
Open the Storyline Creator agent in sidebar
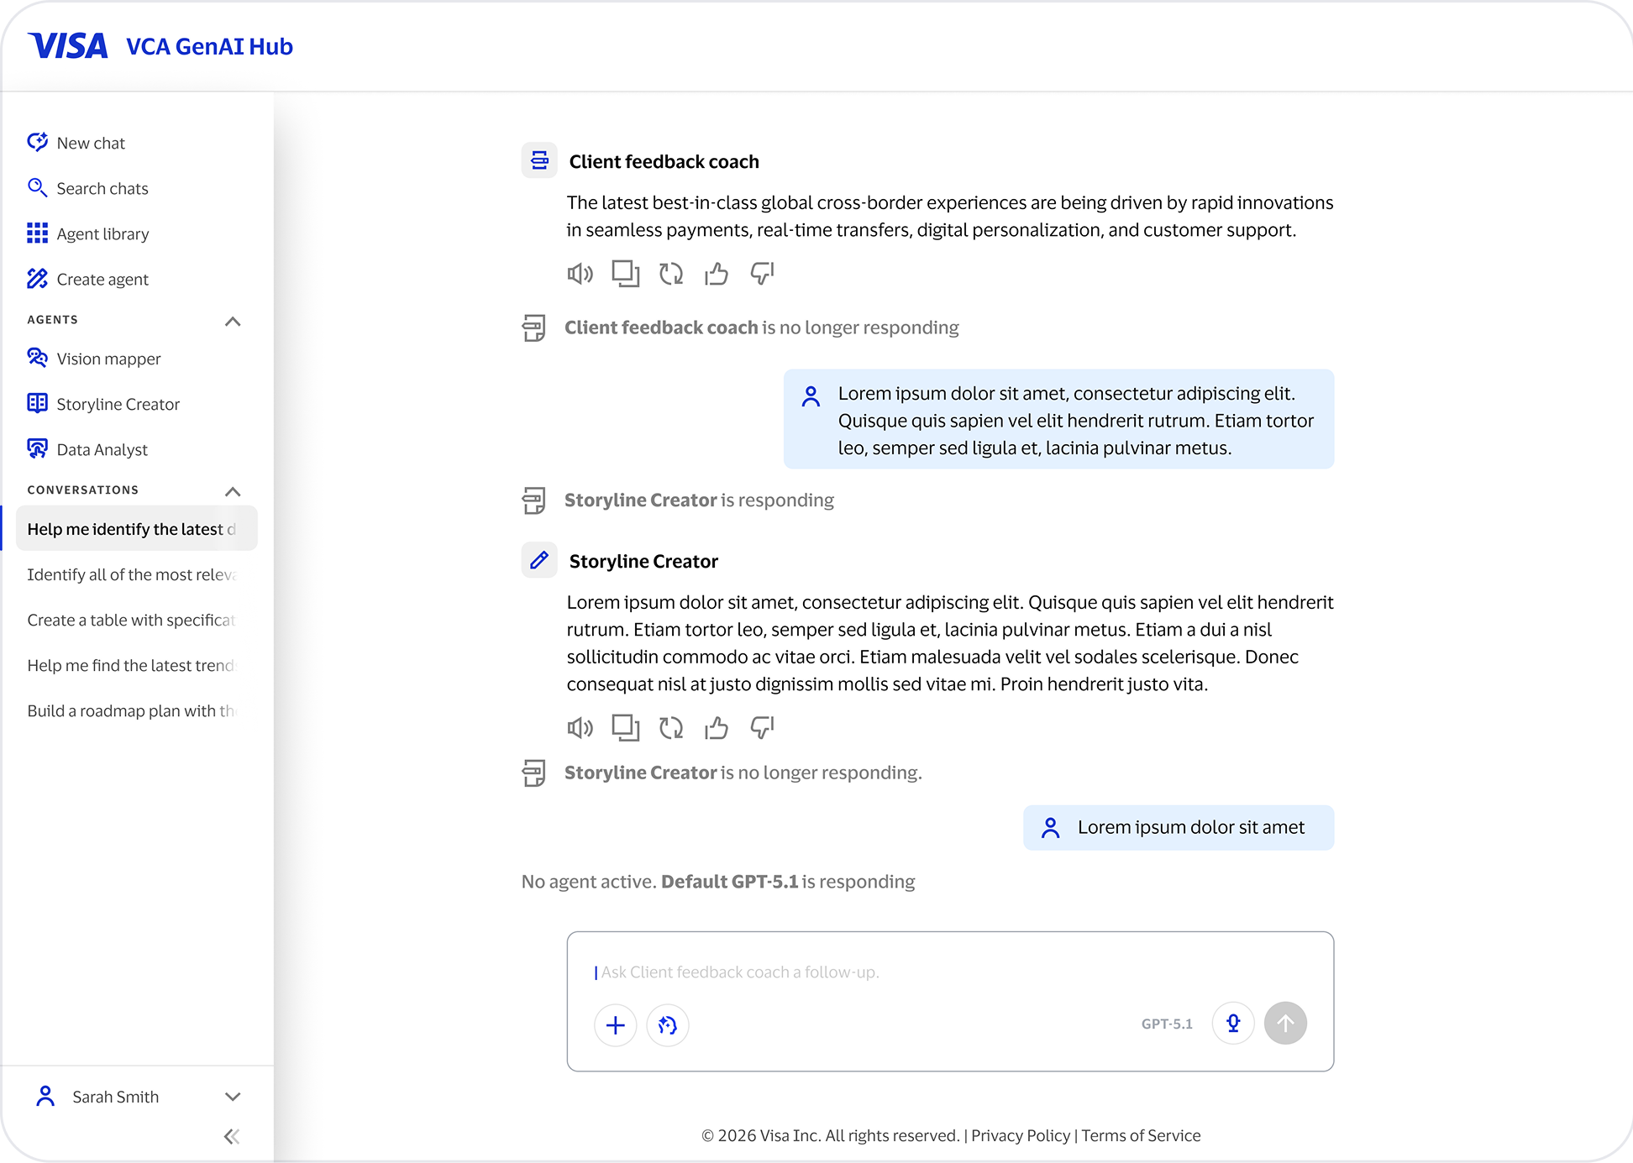(x=103, y=404)
